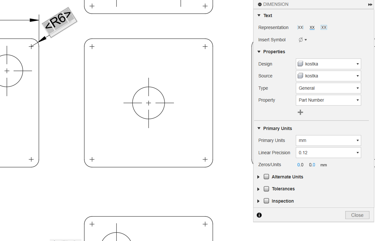375x241 pixels.
Task: Toggle the mm units display icon
Action: pos(323,165)
